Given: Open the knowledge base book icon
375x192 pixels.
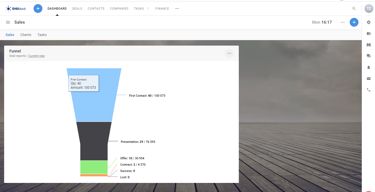Looking at the screenshot, I should [369, 45].
